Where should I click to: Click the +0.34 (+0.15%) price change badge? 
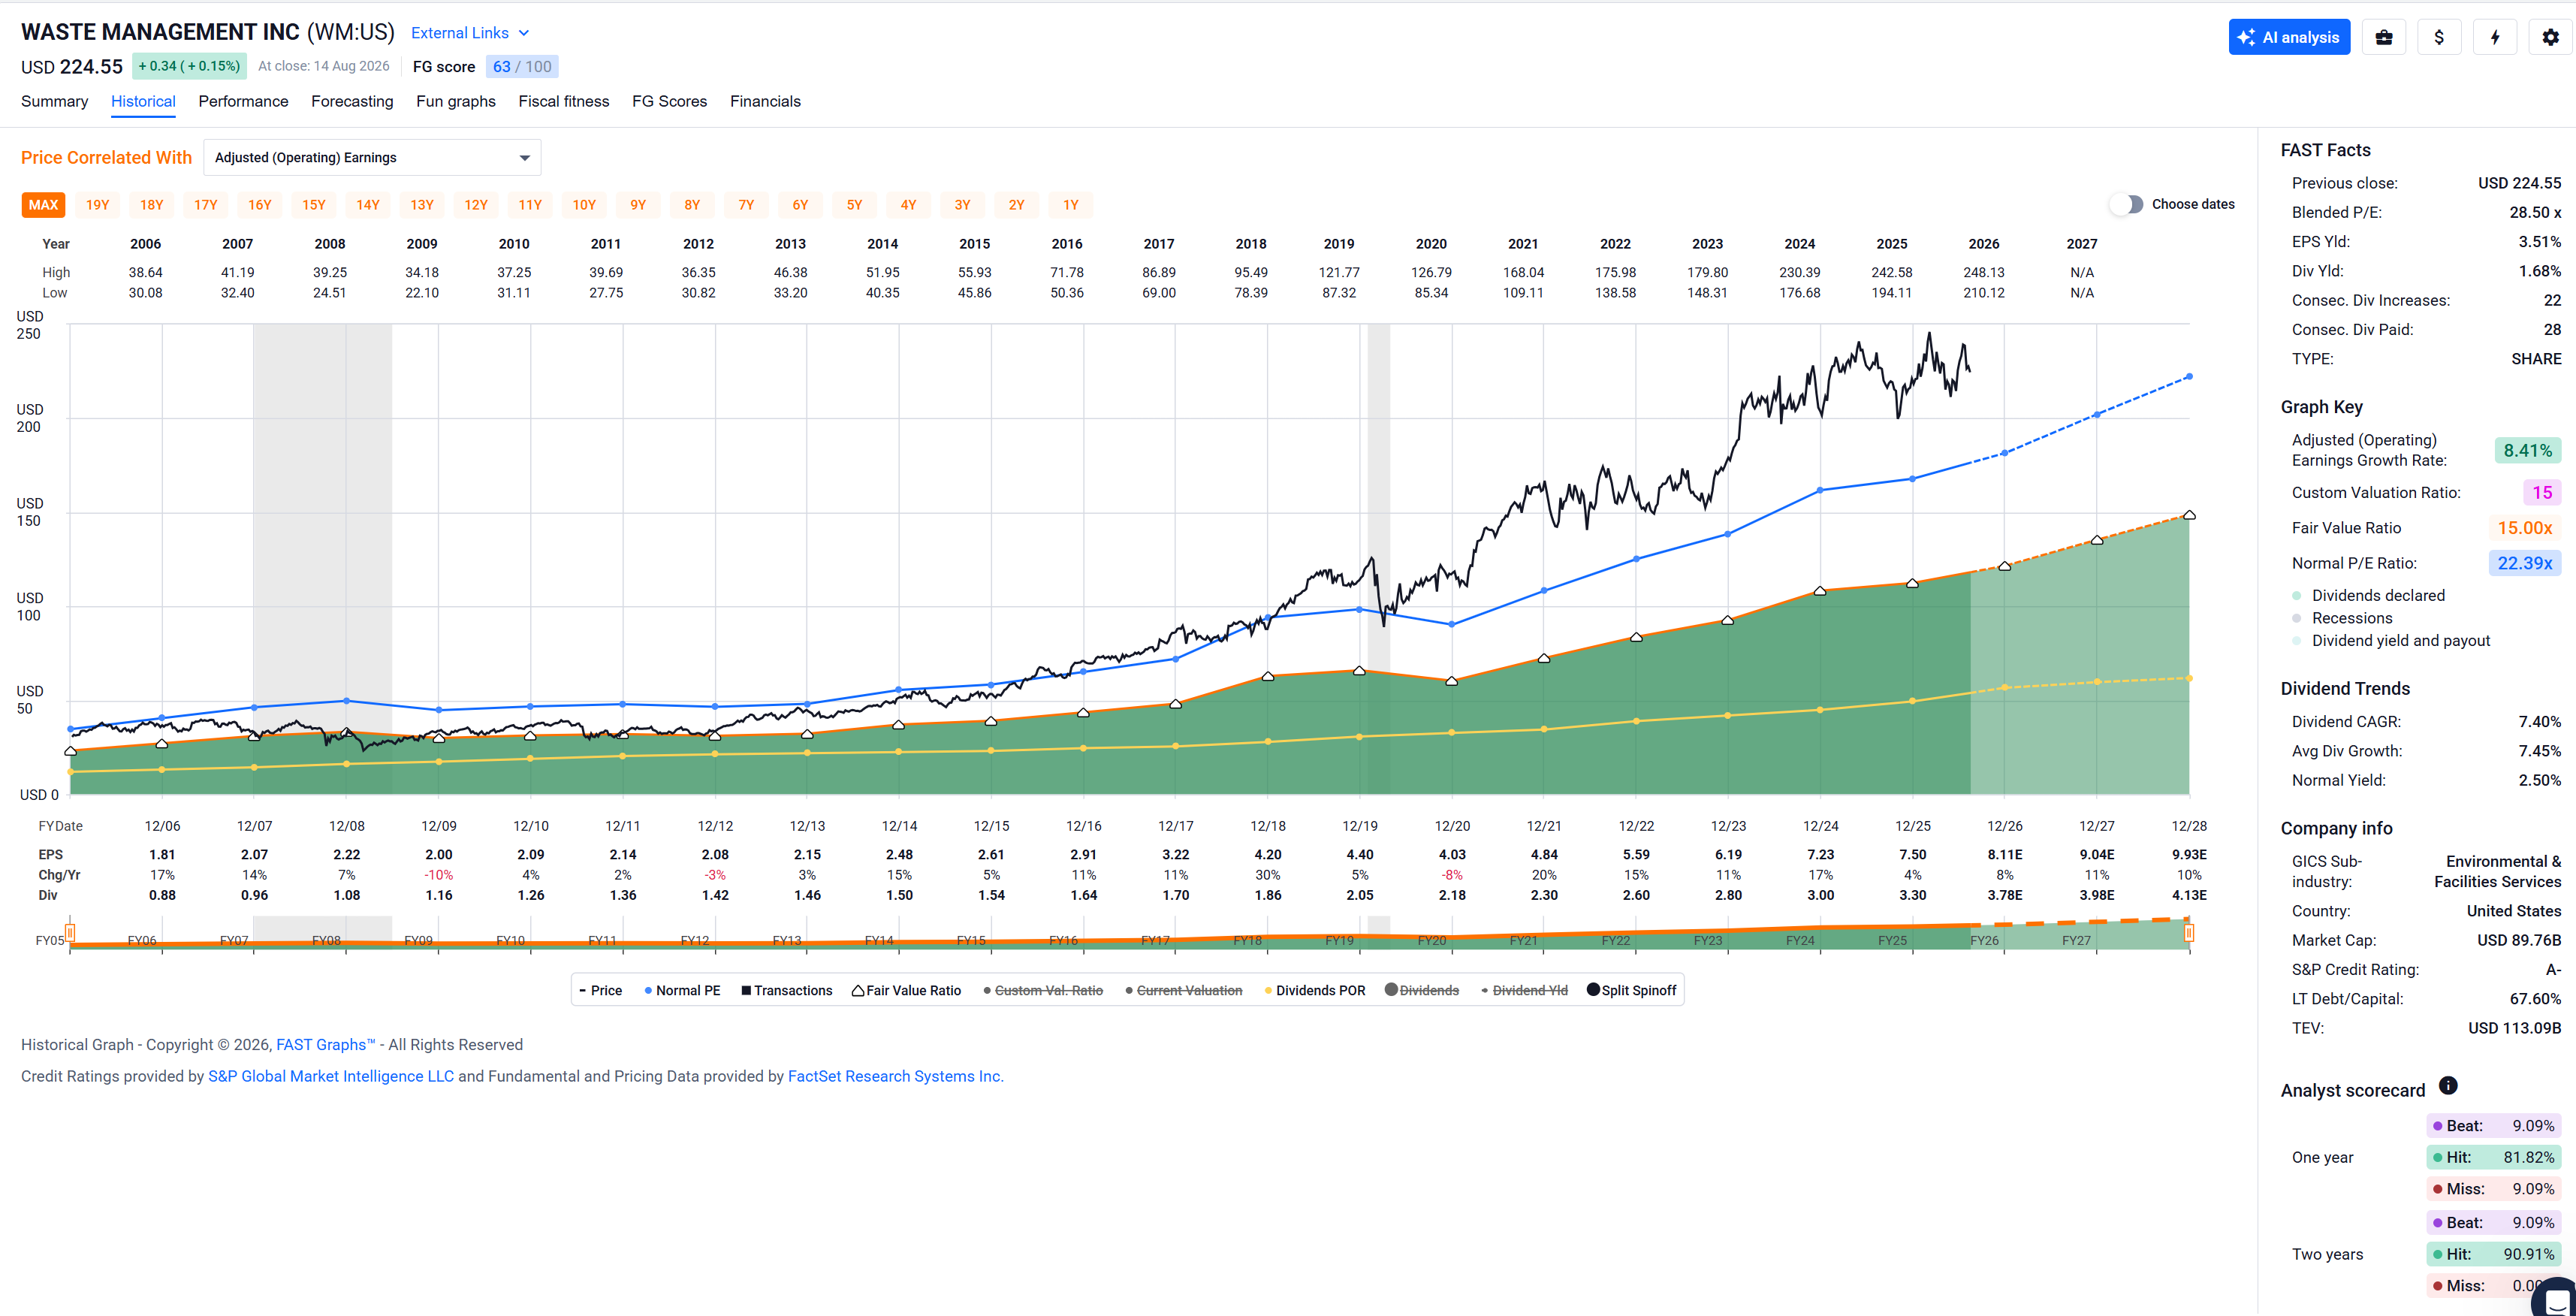coord(189,66)
